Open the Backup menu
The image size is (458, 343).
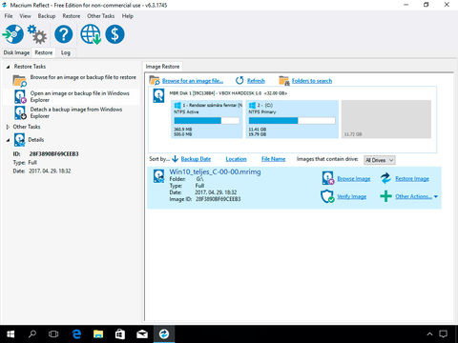(47, 16)
